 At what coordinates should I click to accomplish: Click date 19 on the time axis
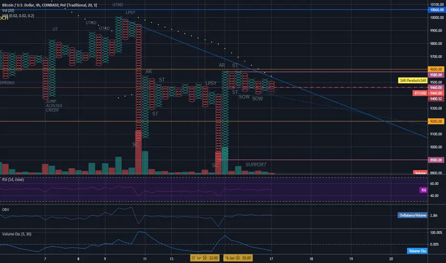pyautogui.click(x=351, y=259)
